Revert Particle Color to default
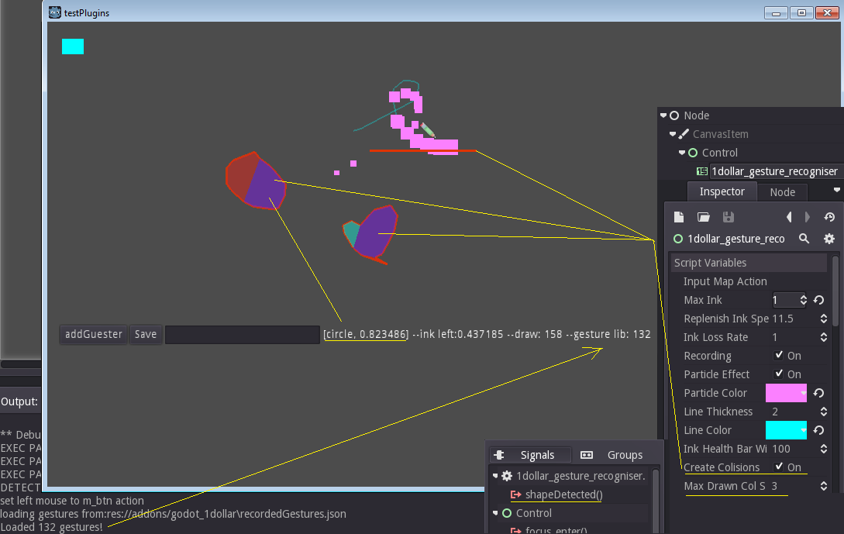 point(818,393)
